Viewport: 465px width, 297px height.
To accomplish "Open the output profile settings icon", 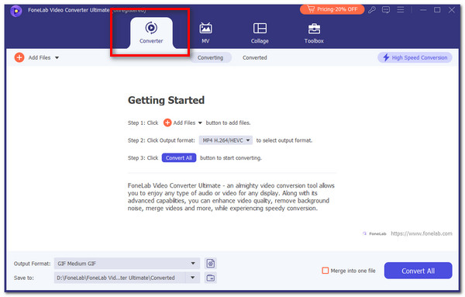I will (211, 264).
